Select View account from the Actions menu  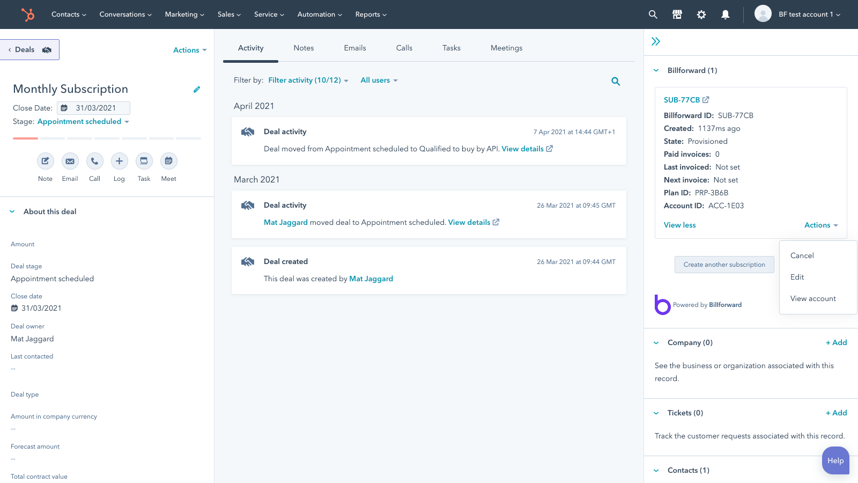pos(813,298)
